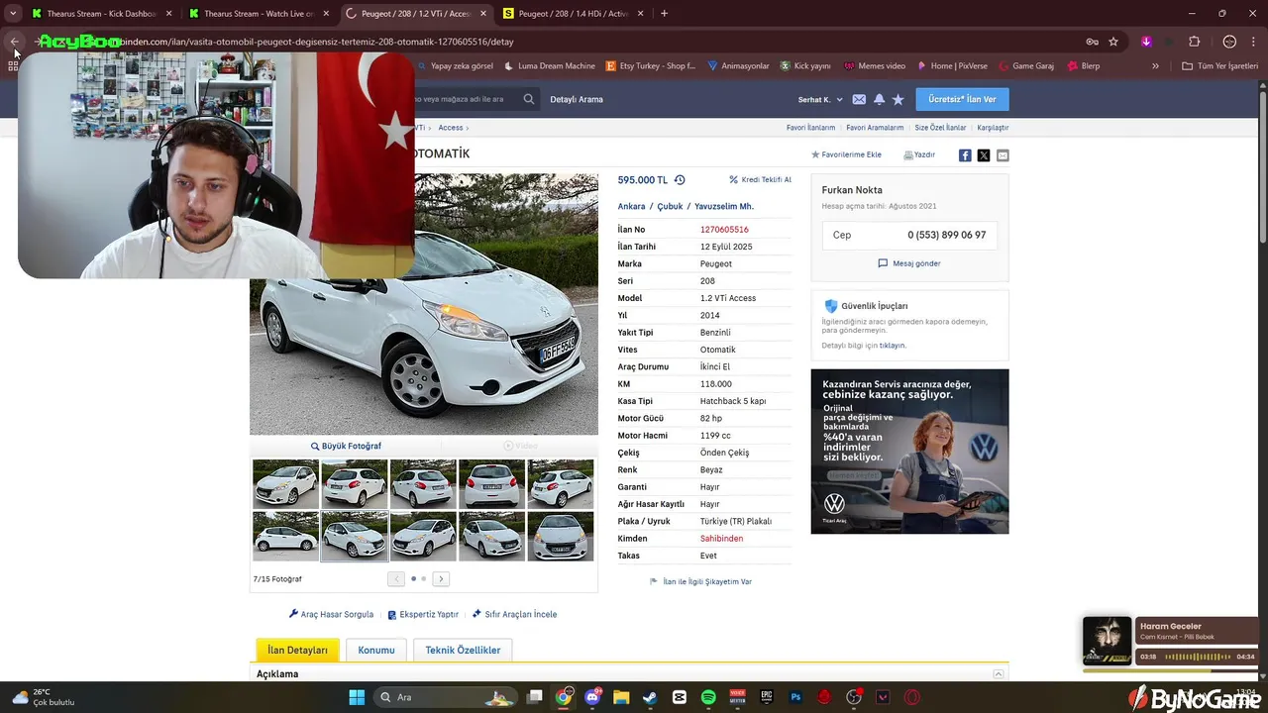Expand the Serhat K. account dropdown
The height and width of the screenshot is (713, 1268).
pyautogui.click(x=820, y=99)
